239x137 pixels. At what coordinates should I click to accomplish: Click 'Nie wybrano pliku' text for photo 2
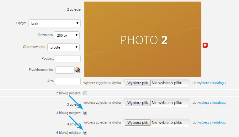tap(167, 83)
